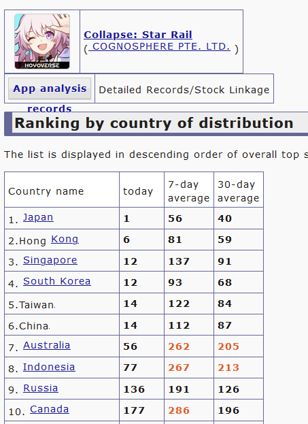Click the 7-day average column header

(189, 191)
